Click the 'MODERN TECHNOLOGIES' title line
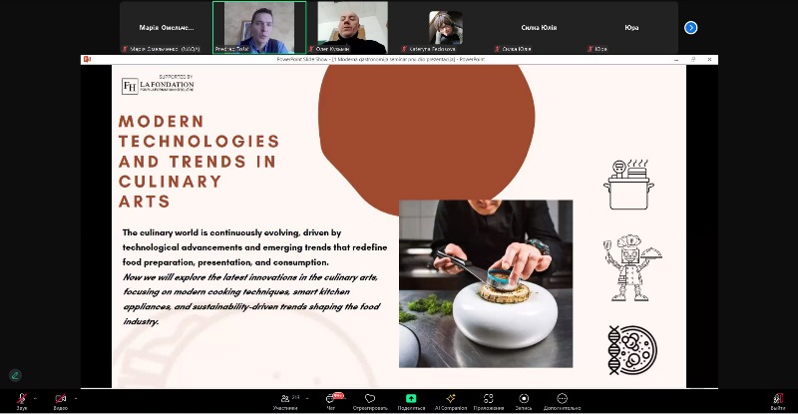Screen dimensions: 798x414 coord(199,131)
